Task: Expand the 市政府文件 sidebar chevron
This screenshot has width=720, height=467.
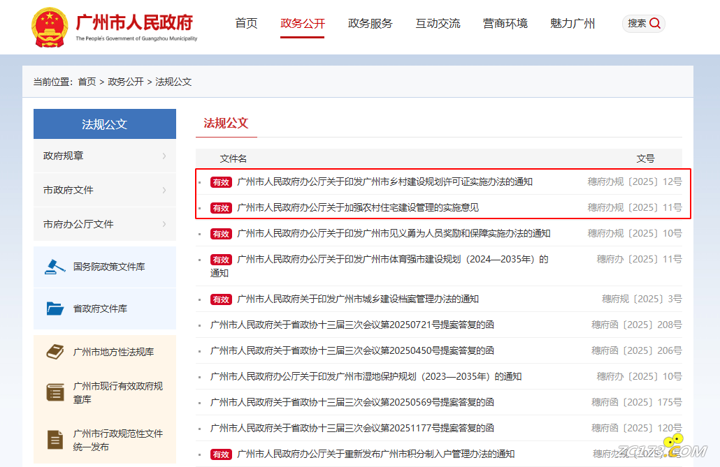Action: [x=164, y=190]
